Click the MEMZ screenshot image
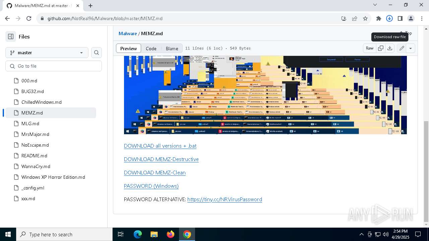429x241 pixels. 265,95
